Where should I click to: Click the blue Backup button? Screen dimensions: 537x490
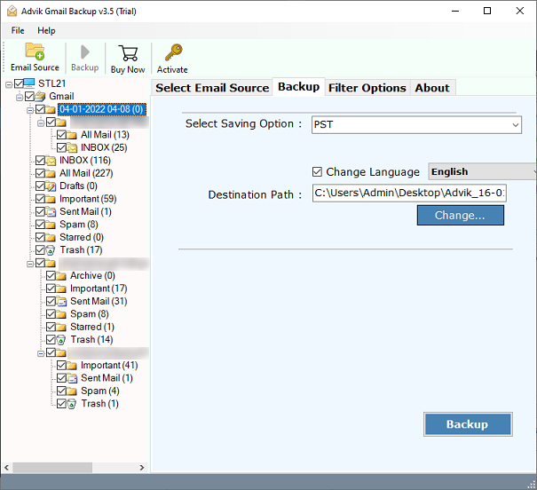[468, 424]
